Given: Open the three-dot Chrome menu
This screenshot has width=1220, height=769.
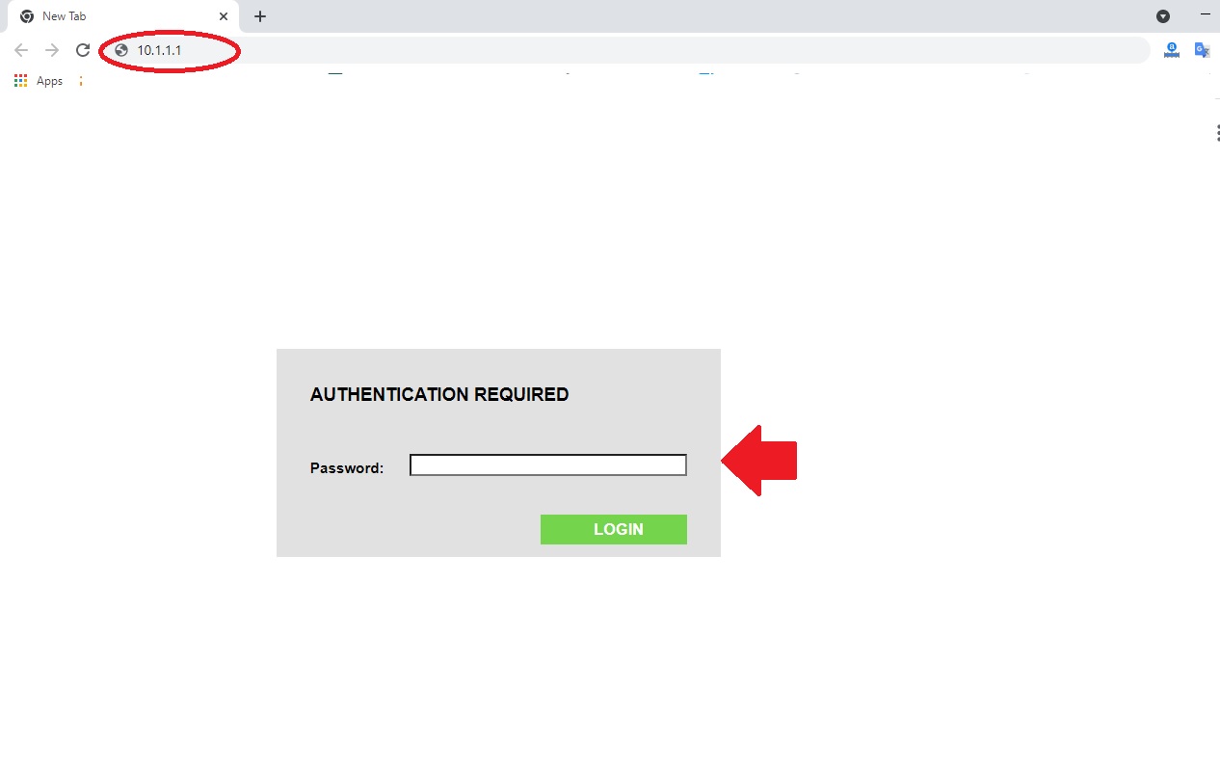Looking at the screenshot, I should point(1217,133).
